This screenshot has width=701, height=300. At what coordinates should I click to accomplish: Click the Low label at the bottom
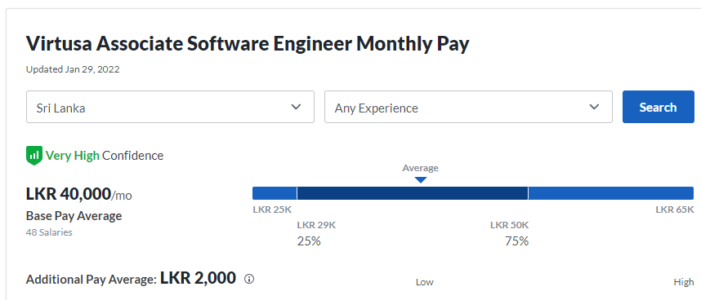425,282
